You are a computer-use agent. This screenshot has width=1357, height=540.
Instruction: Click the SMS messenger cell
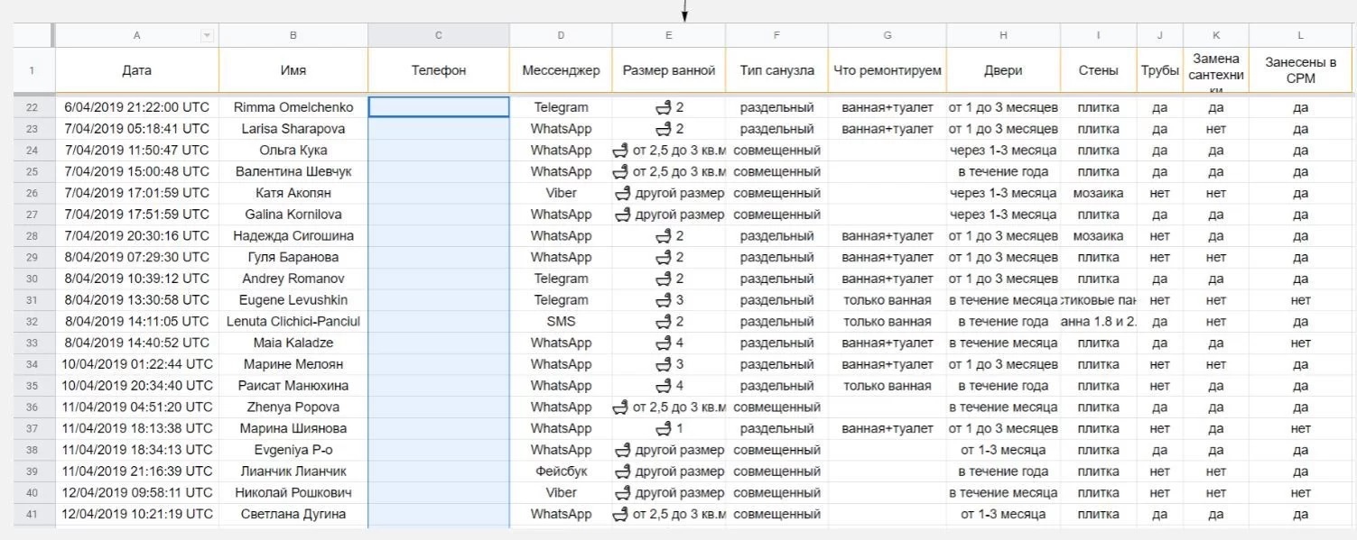click(x=561, y=322)
